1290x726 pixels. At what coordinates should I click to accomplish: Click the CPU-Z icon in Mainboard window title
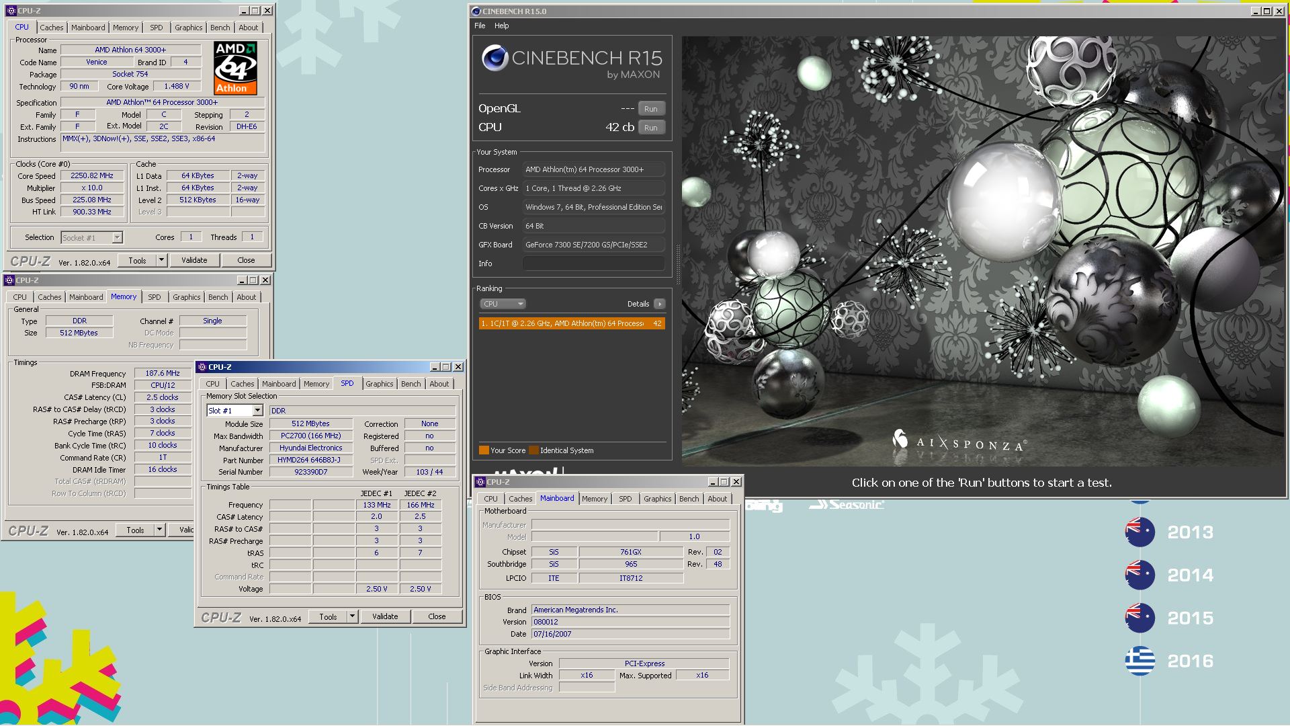point(480,482)
